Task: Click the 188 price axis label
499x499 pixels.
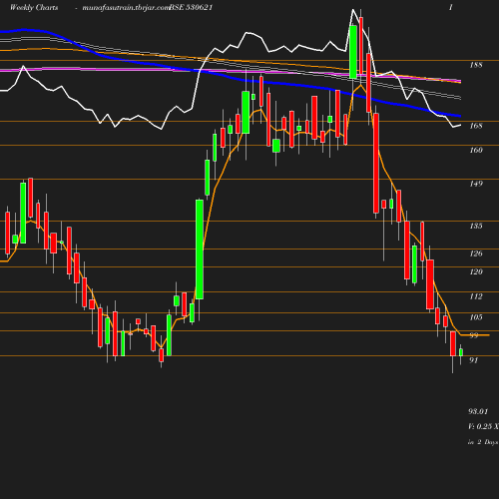Action: click(x=476, y=65)
